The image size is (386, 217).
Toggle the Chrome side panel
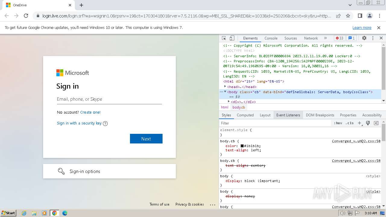click(x=360, y=16)
